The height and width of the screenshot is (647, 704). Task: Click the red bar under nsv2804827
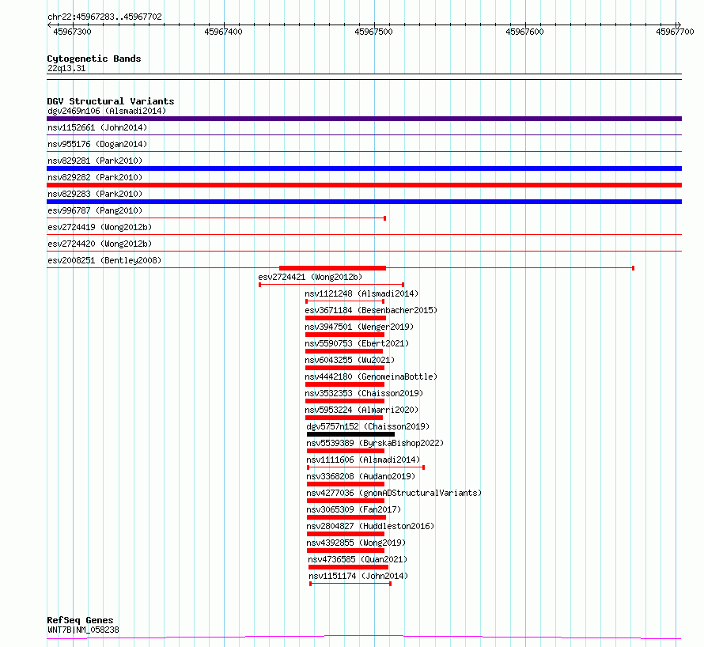346,534
